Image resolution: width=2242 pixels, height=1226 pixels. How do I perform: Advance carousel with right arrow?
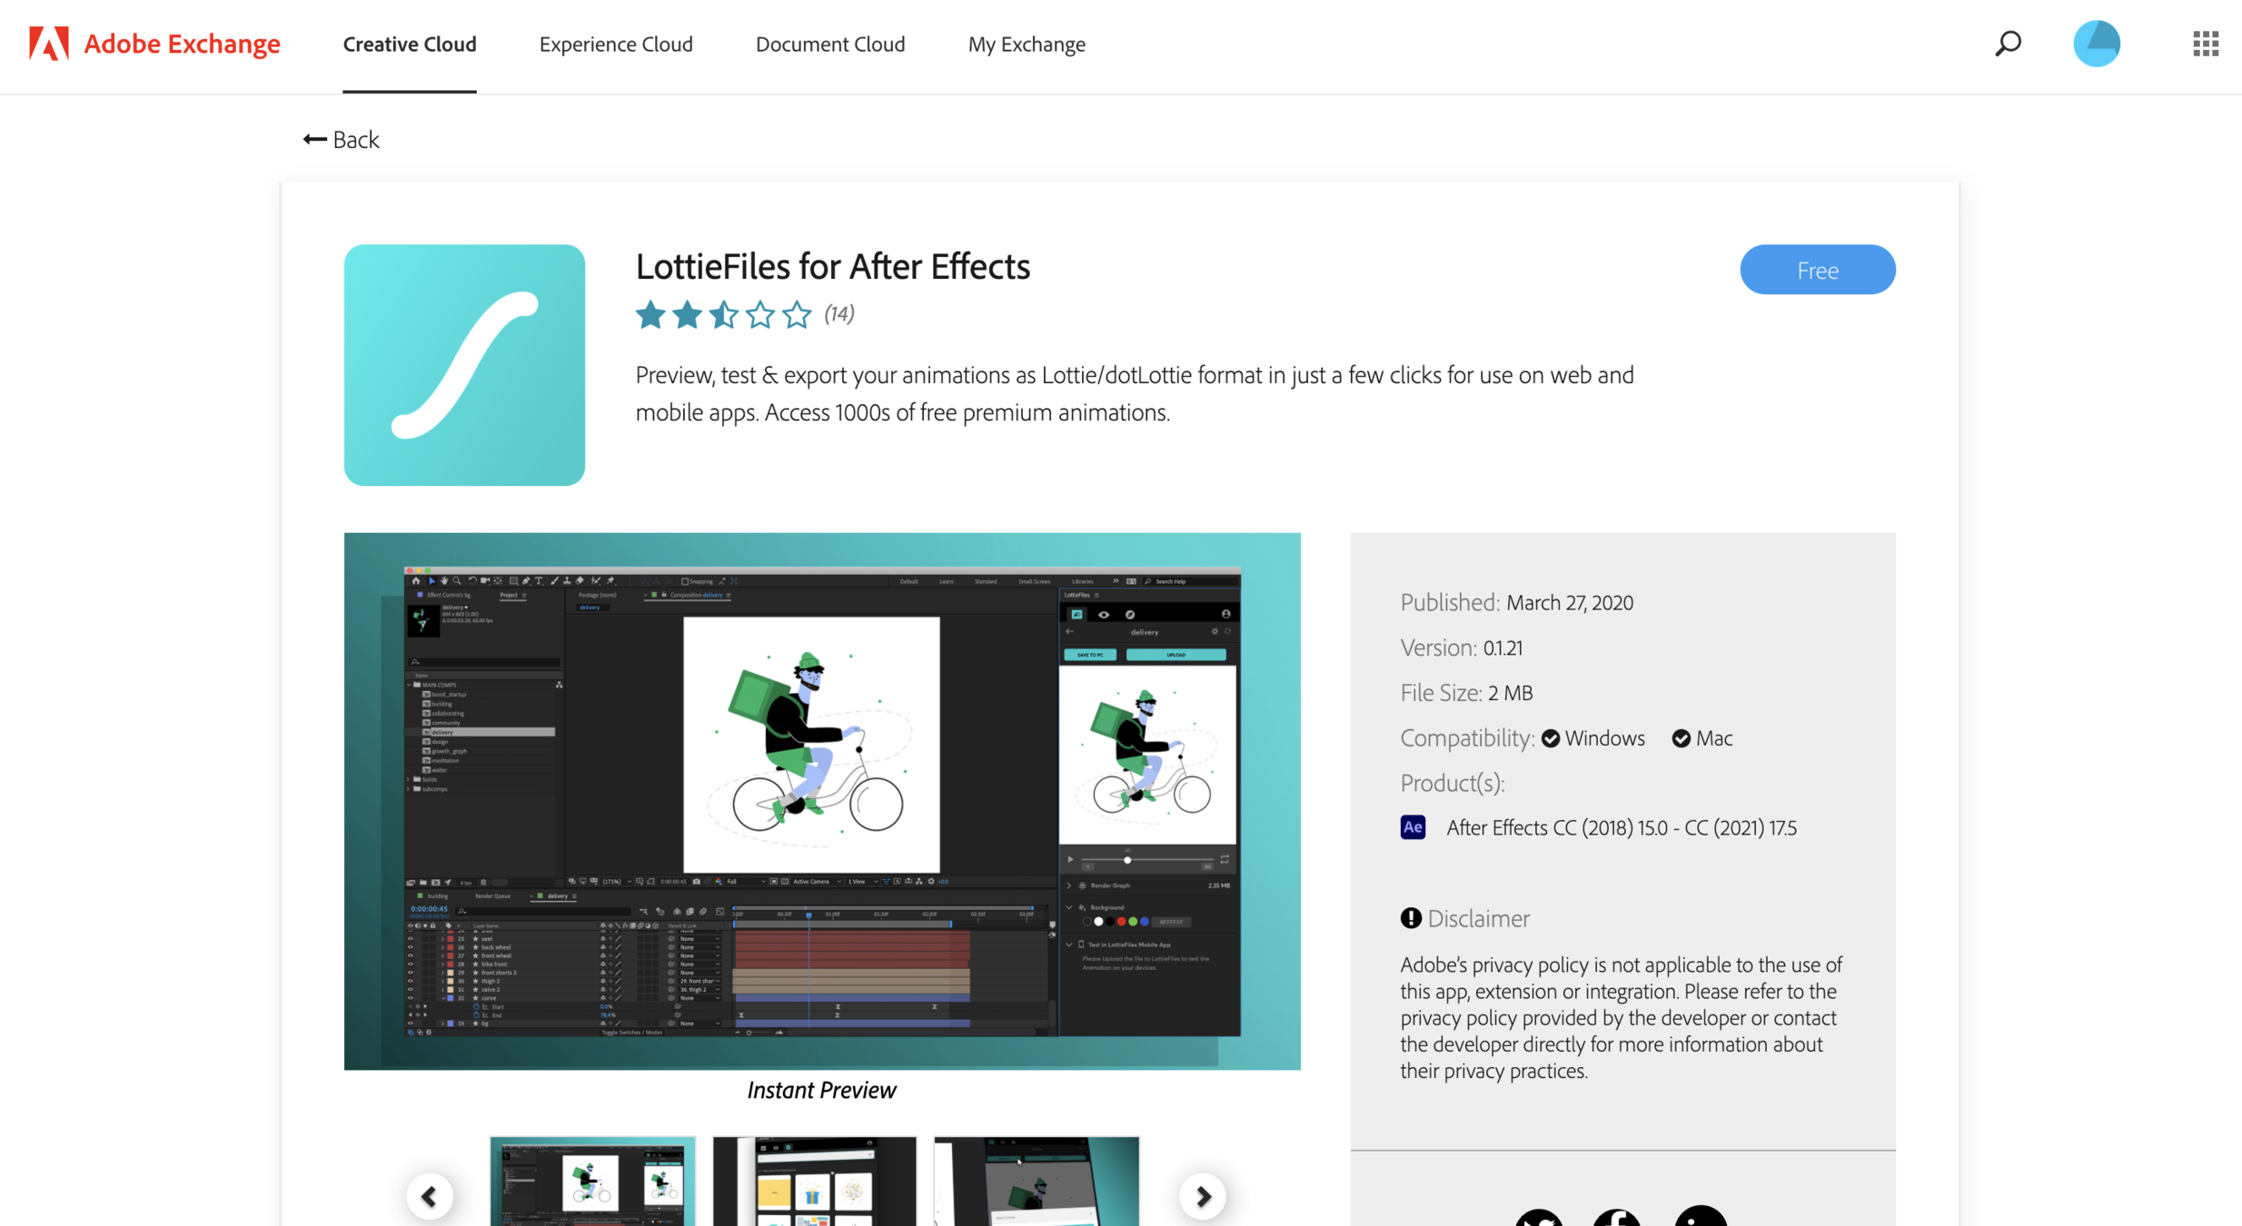1203,1196
